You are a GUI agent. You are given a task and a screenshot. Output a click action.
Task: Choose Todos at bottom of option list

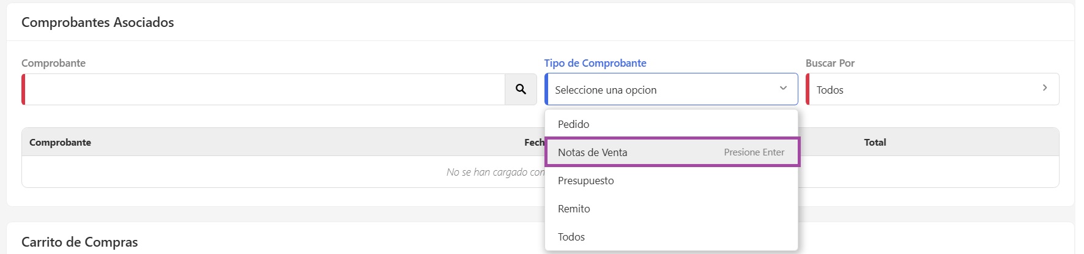(571, 237)
